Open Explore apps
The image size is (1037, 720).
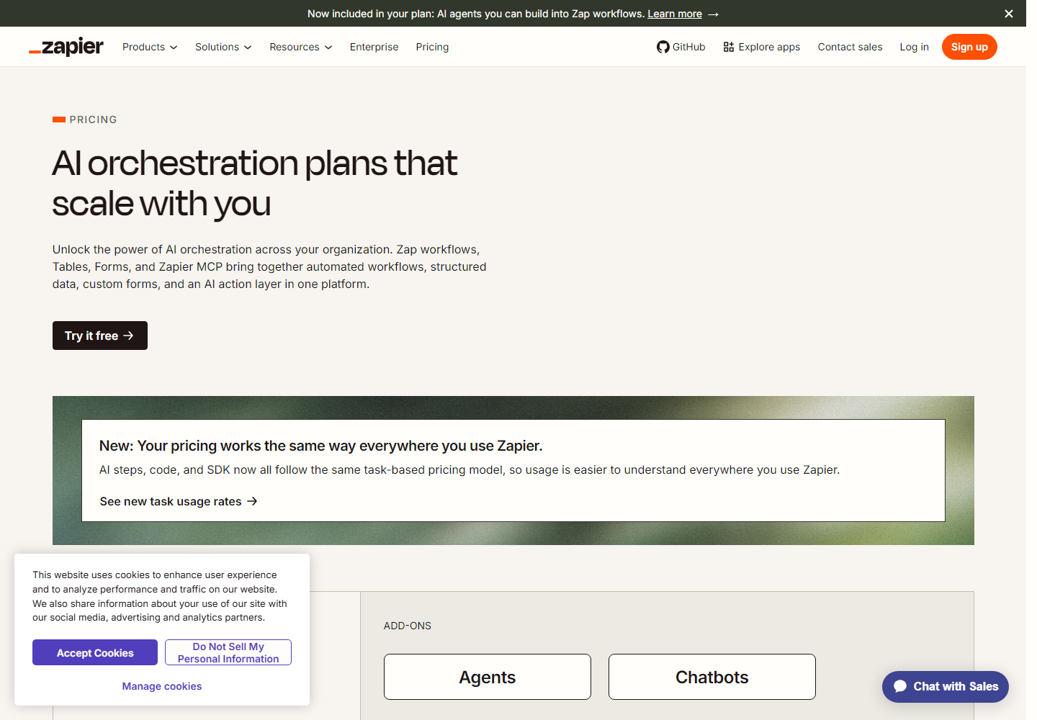click(x=762, y=47)
